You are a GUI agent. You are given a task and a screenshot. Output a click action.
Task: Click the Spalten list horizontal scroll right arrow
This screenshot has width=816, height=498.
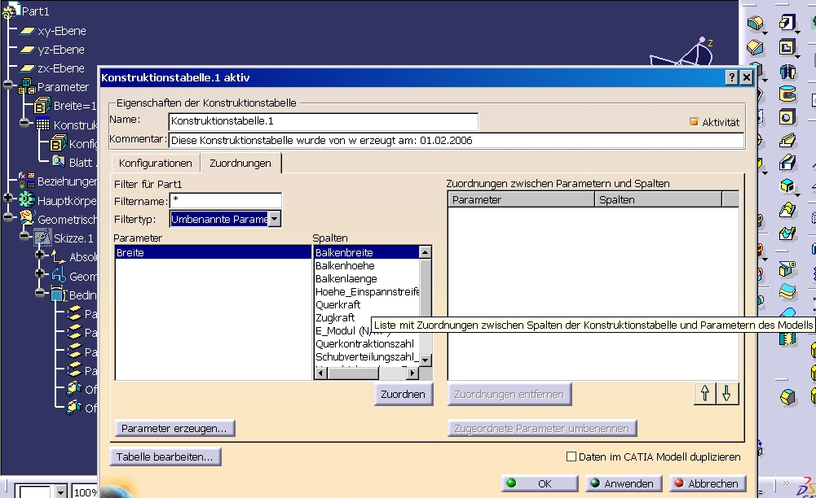[412, 373]
